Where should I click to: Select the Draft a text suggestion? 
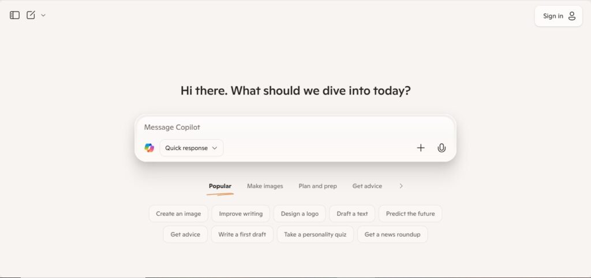click(352, 213)
